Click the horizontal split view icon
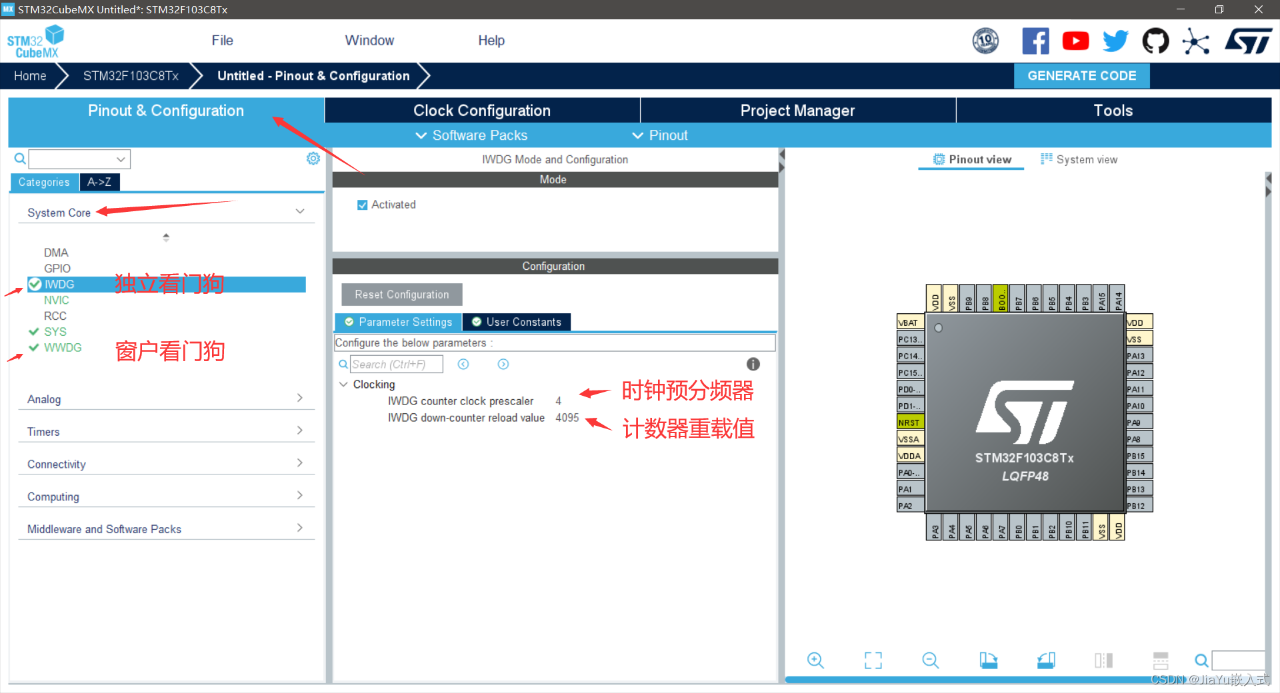The width and height of the screenshot is (1280, 693). [1161, 660]
